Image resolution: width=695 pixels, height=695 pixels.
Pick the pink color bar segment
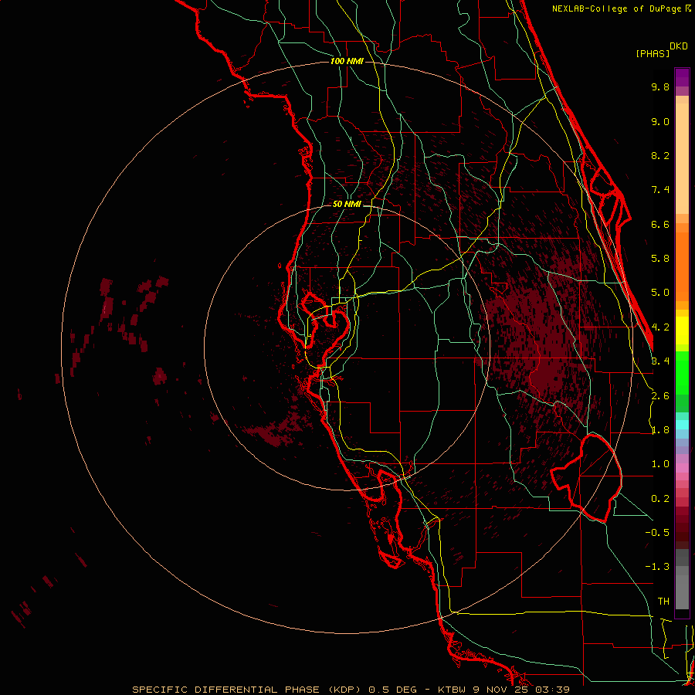click(x=682, y=468)
